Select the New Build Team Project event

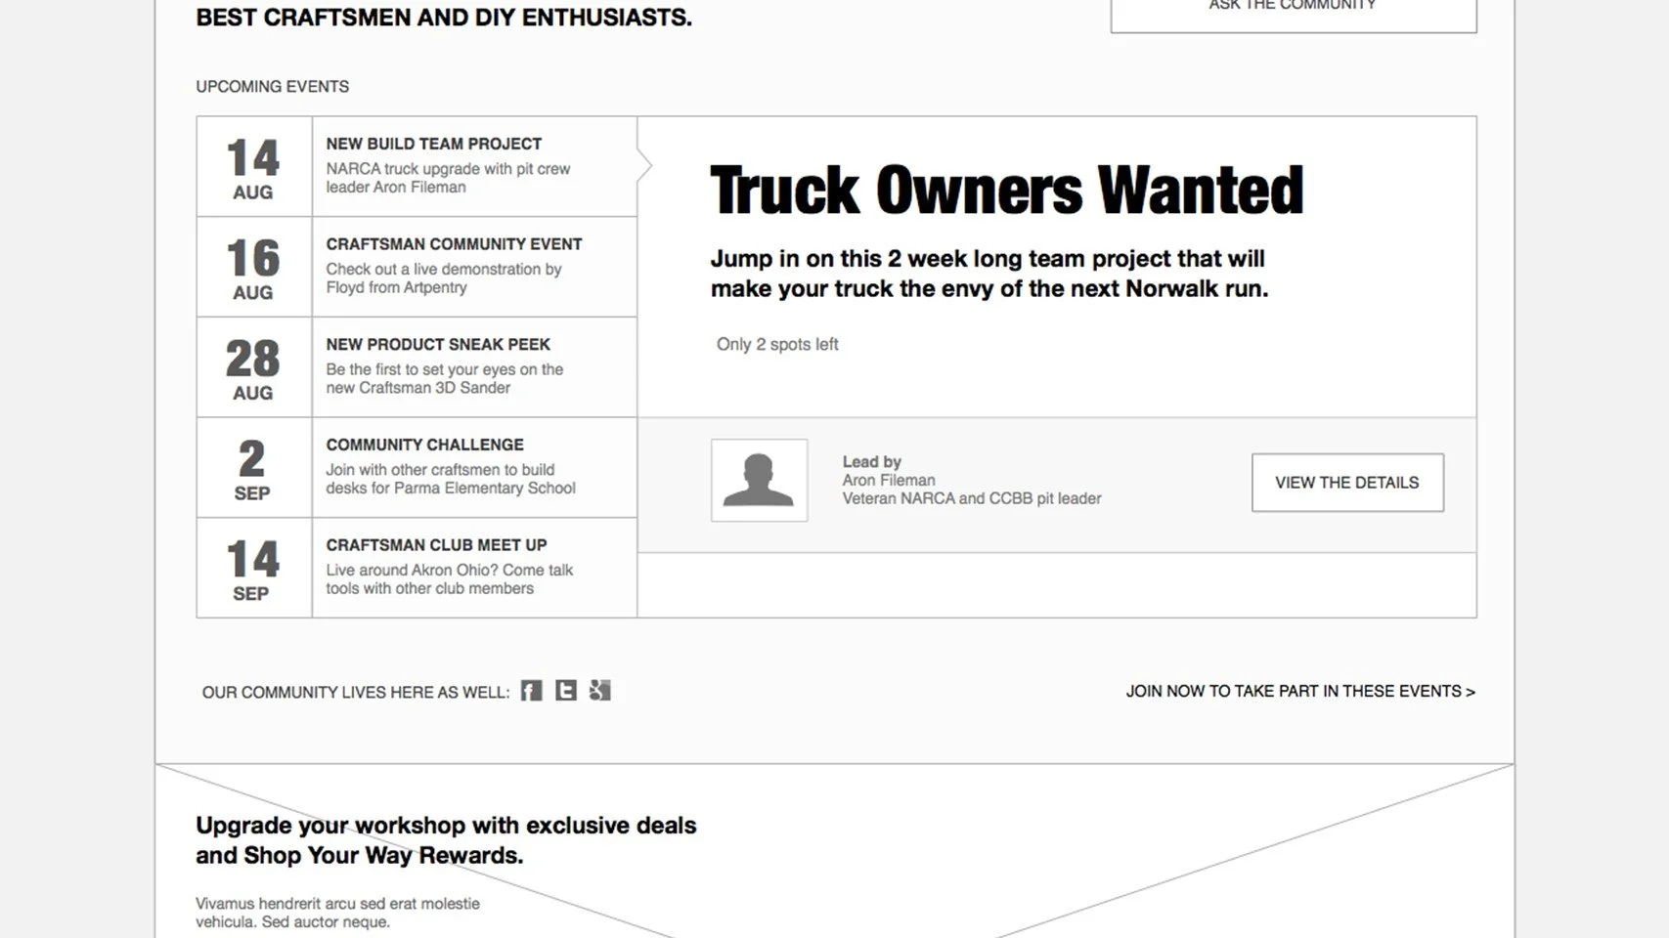pos(474,166)
